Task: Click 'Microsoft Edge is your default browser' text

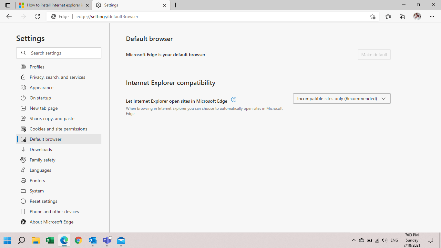Action: 166,55
